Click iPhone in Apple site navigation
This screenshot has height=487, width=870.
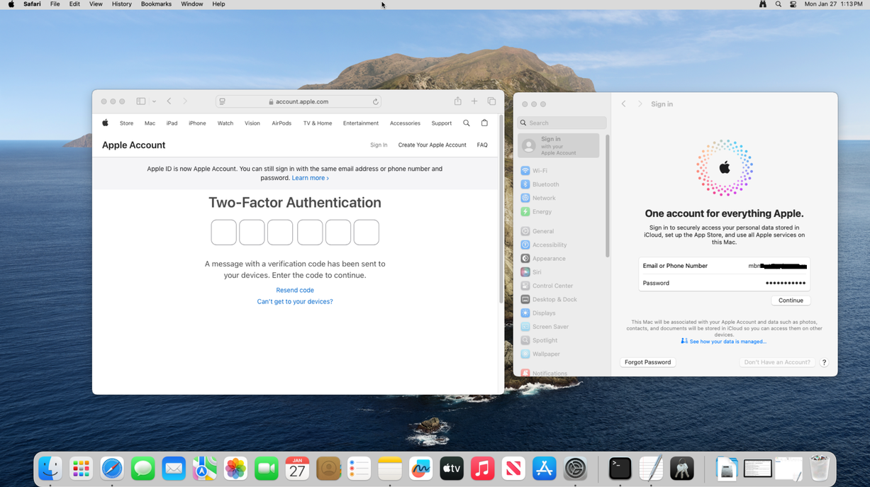click(197, 123)
